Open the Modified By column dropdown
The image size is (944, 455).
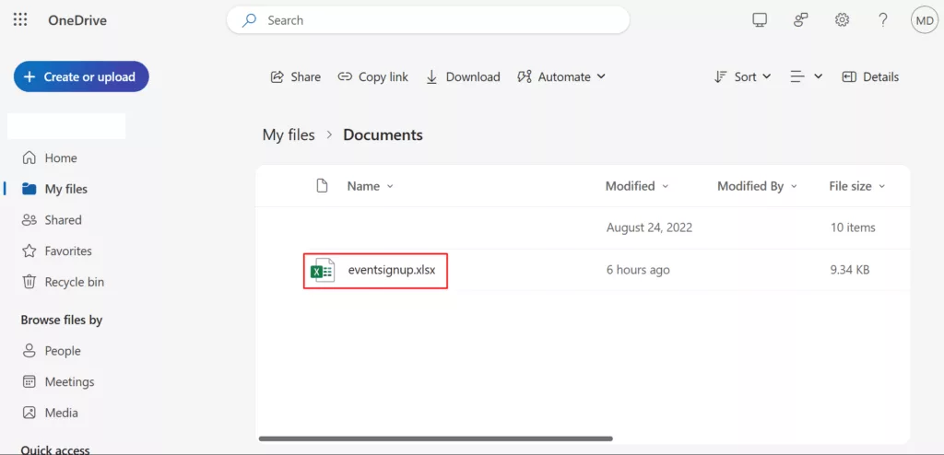click(757, 187)
